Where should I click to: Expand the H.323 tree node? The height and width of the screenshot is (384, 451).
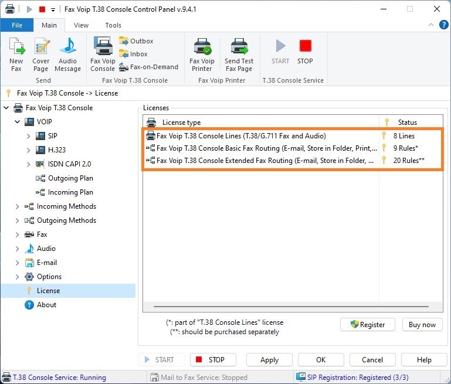[29, 150]
